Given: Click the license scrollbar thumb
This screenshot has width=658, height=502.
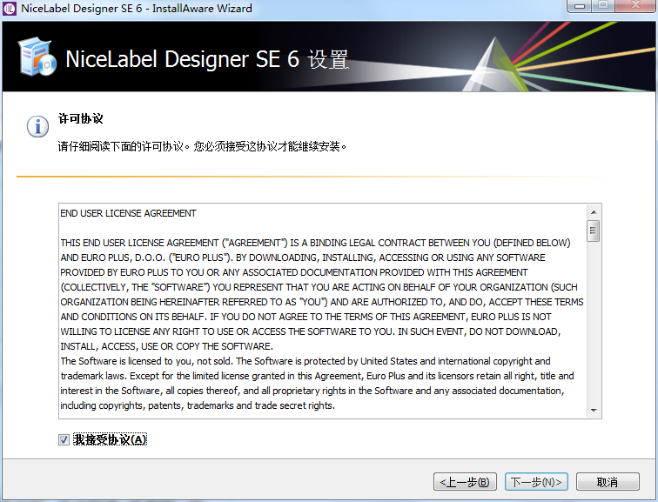Looking at the screenshot, I should 594,231.
